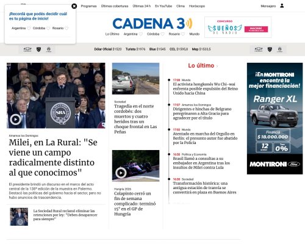
Task: Click timeline dot for 17:07 entry
Action: coord(169,105)
